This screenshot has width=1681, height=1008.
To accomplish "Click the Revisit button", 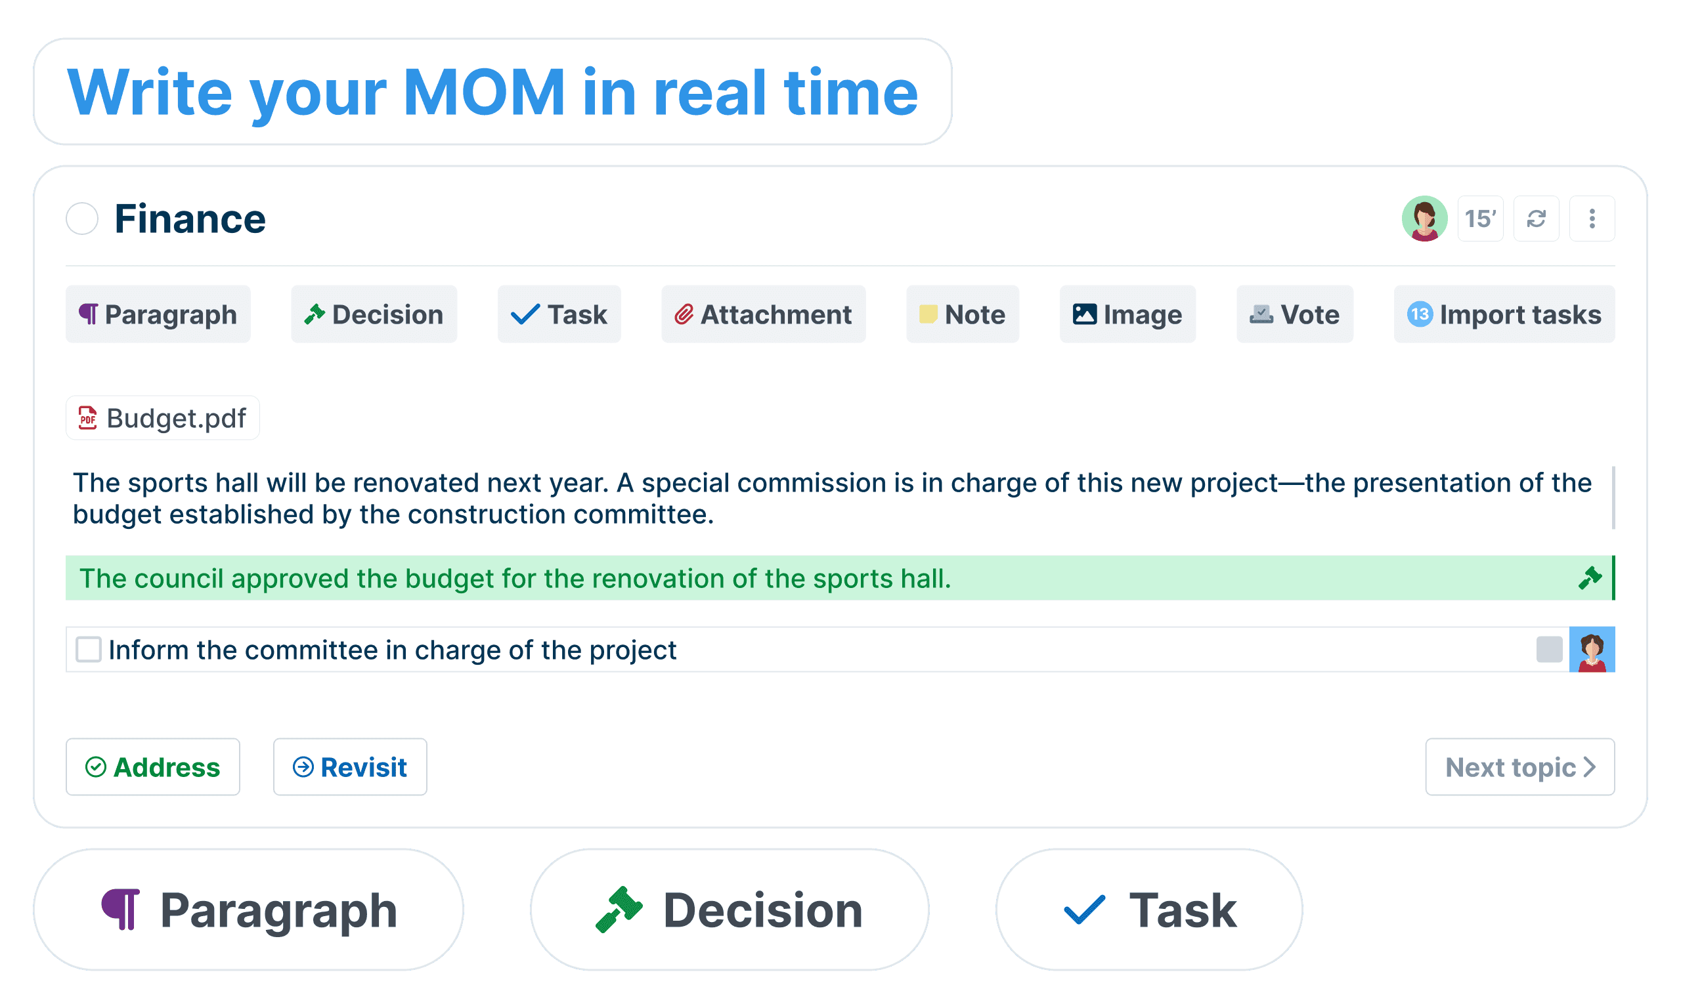I will click(x=350, y=767).
